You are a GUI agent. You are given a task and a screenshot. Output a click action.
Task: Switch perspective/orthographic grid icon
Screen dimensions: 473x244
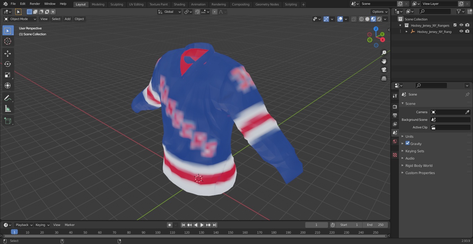[384, 79]
